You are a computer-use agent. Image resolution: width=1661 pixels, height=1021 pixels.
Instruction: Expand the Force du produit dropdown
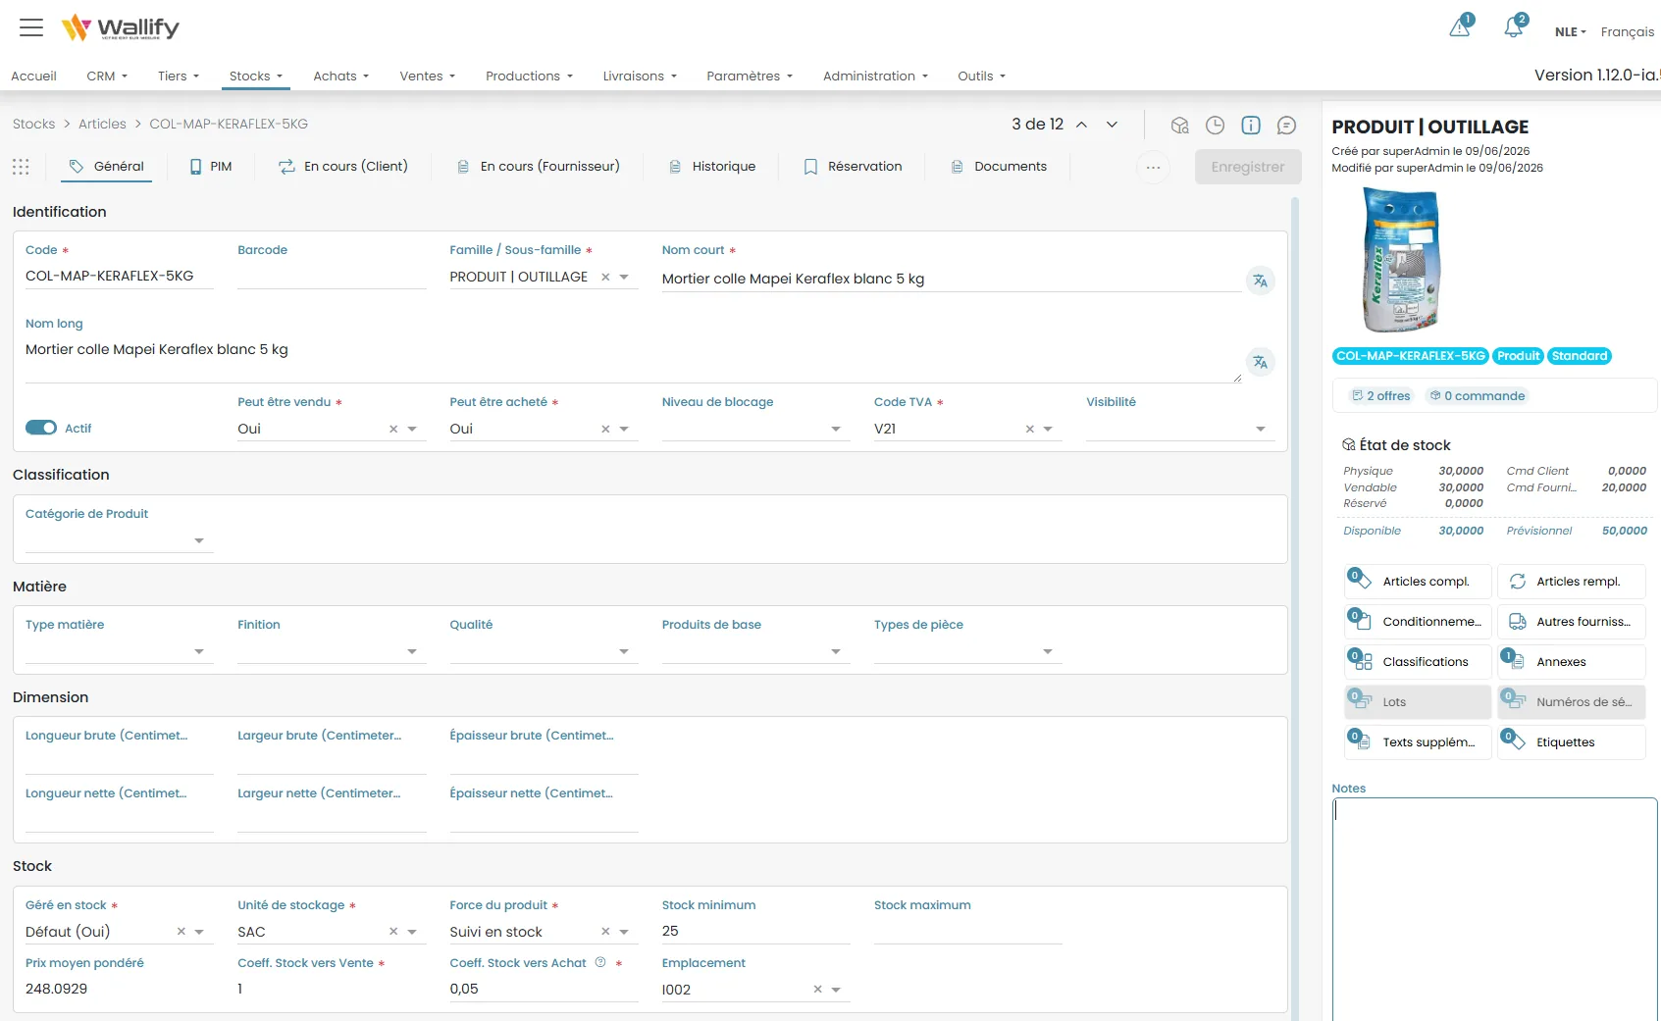[624, 933]
